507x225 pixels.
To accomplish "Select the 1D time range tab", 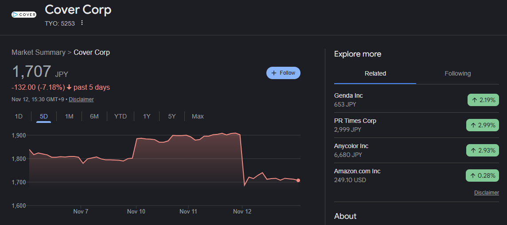I will pyautogui.click(x=19, y=116).
